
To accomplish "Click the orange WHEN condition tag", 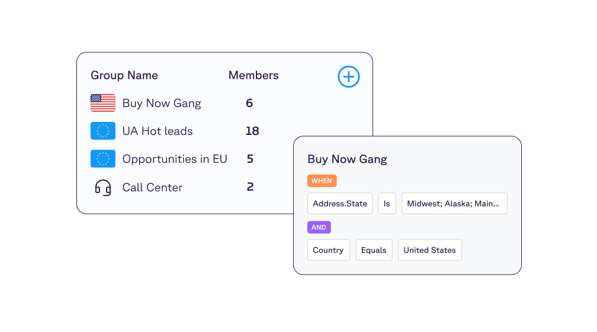I will tap(322, 180).
